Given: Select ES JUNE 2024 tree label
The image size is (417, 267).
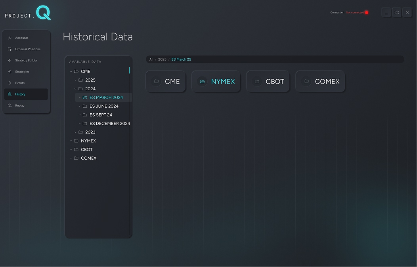Looking at the screenshot, I should coord(104,106).
